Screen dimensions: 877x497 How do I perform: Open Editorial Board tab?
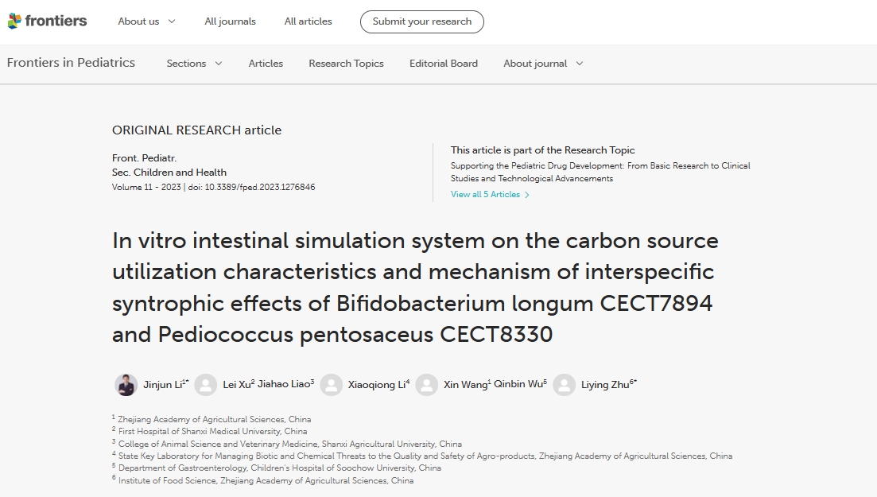[444, 64]
